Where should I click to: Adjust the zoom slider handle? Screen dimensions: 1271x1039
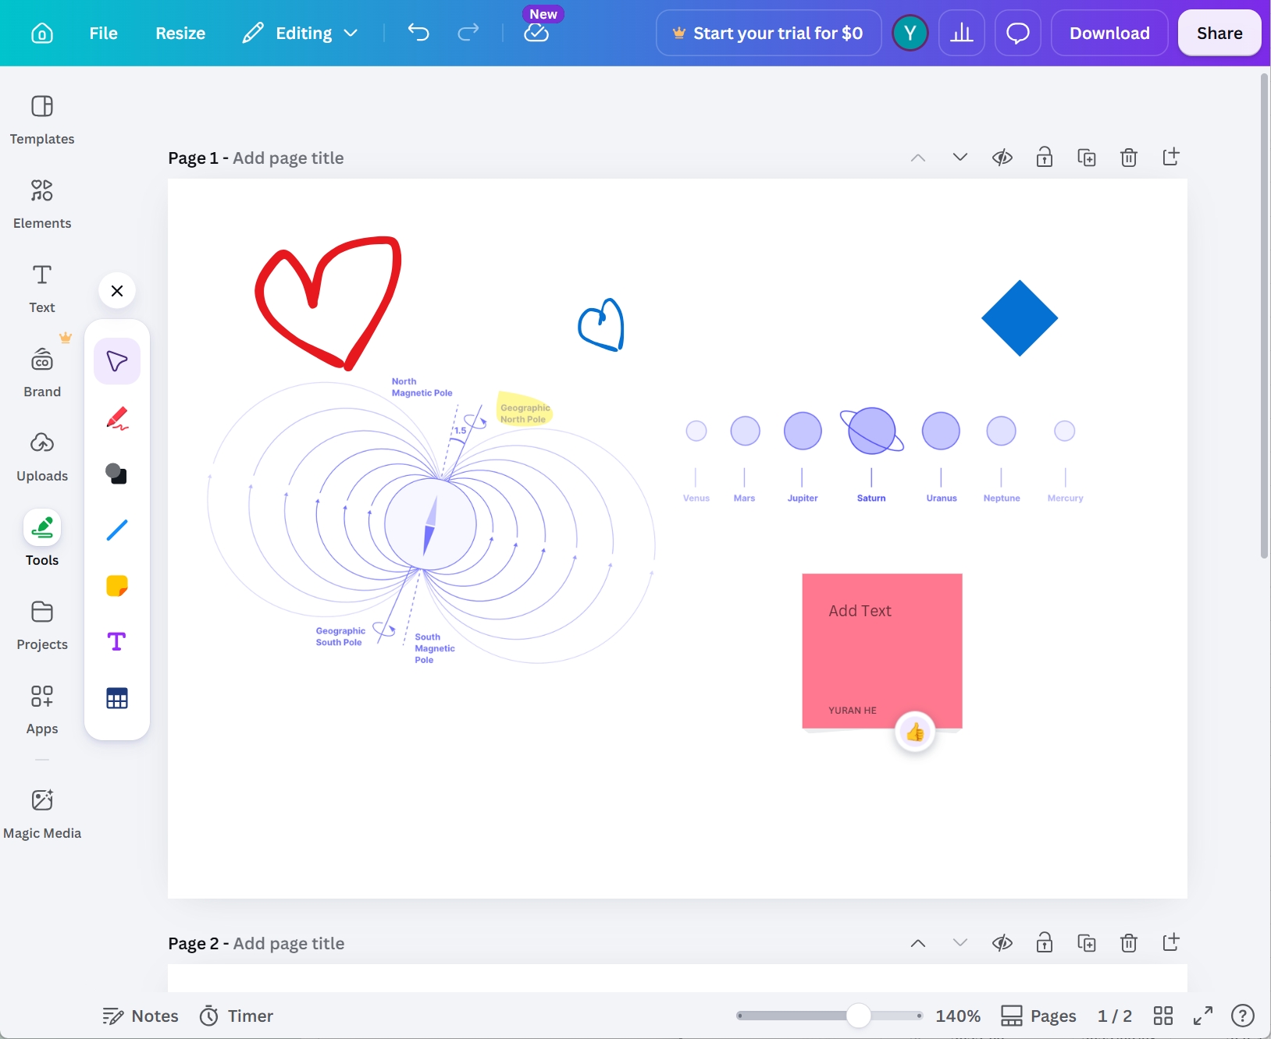(859, 1016)
